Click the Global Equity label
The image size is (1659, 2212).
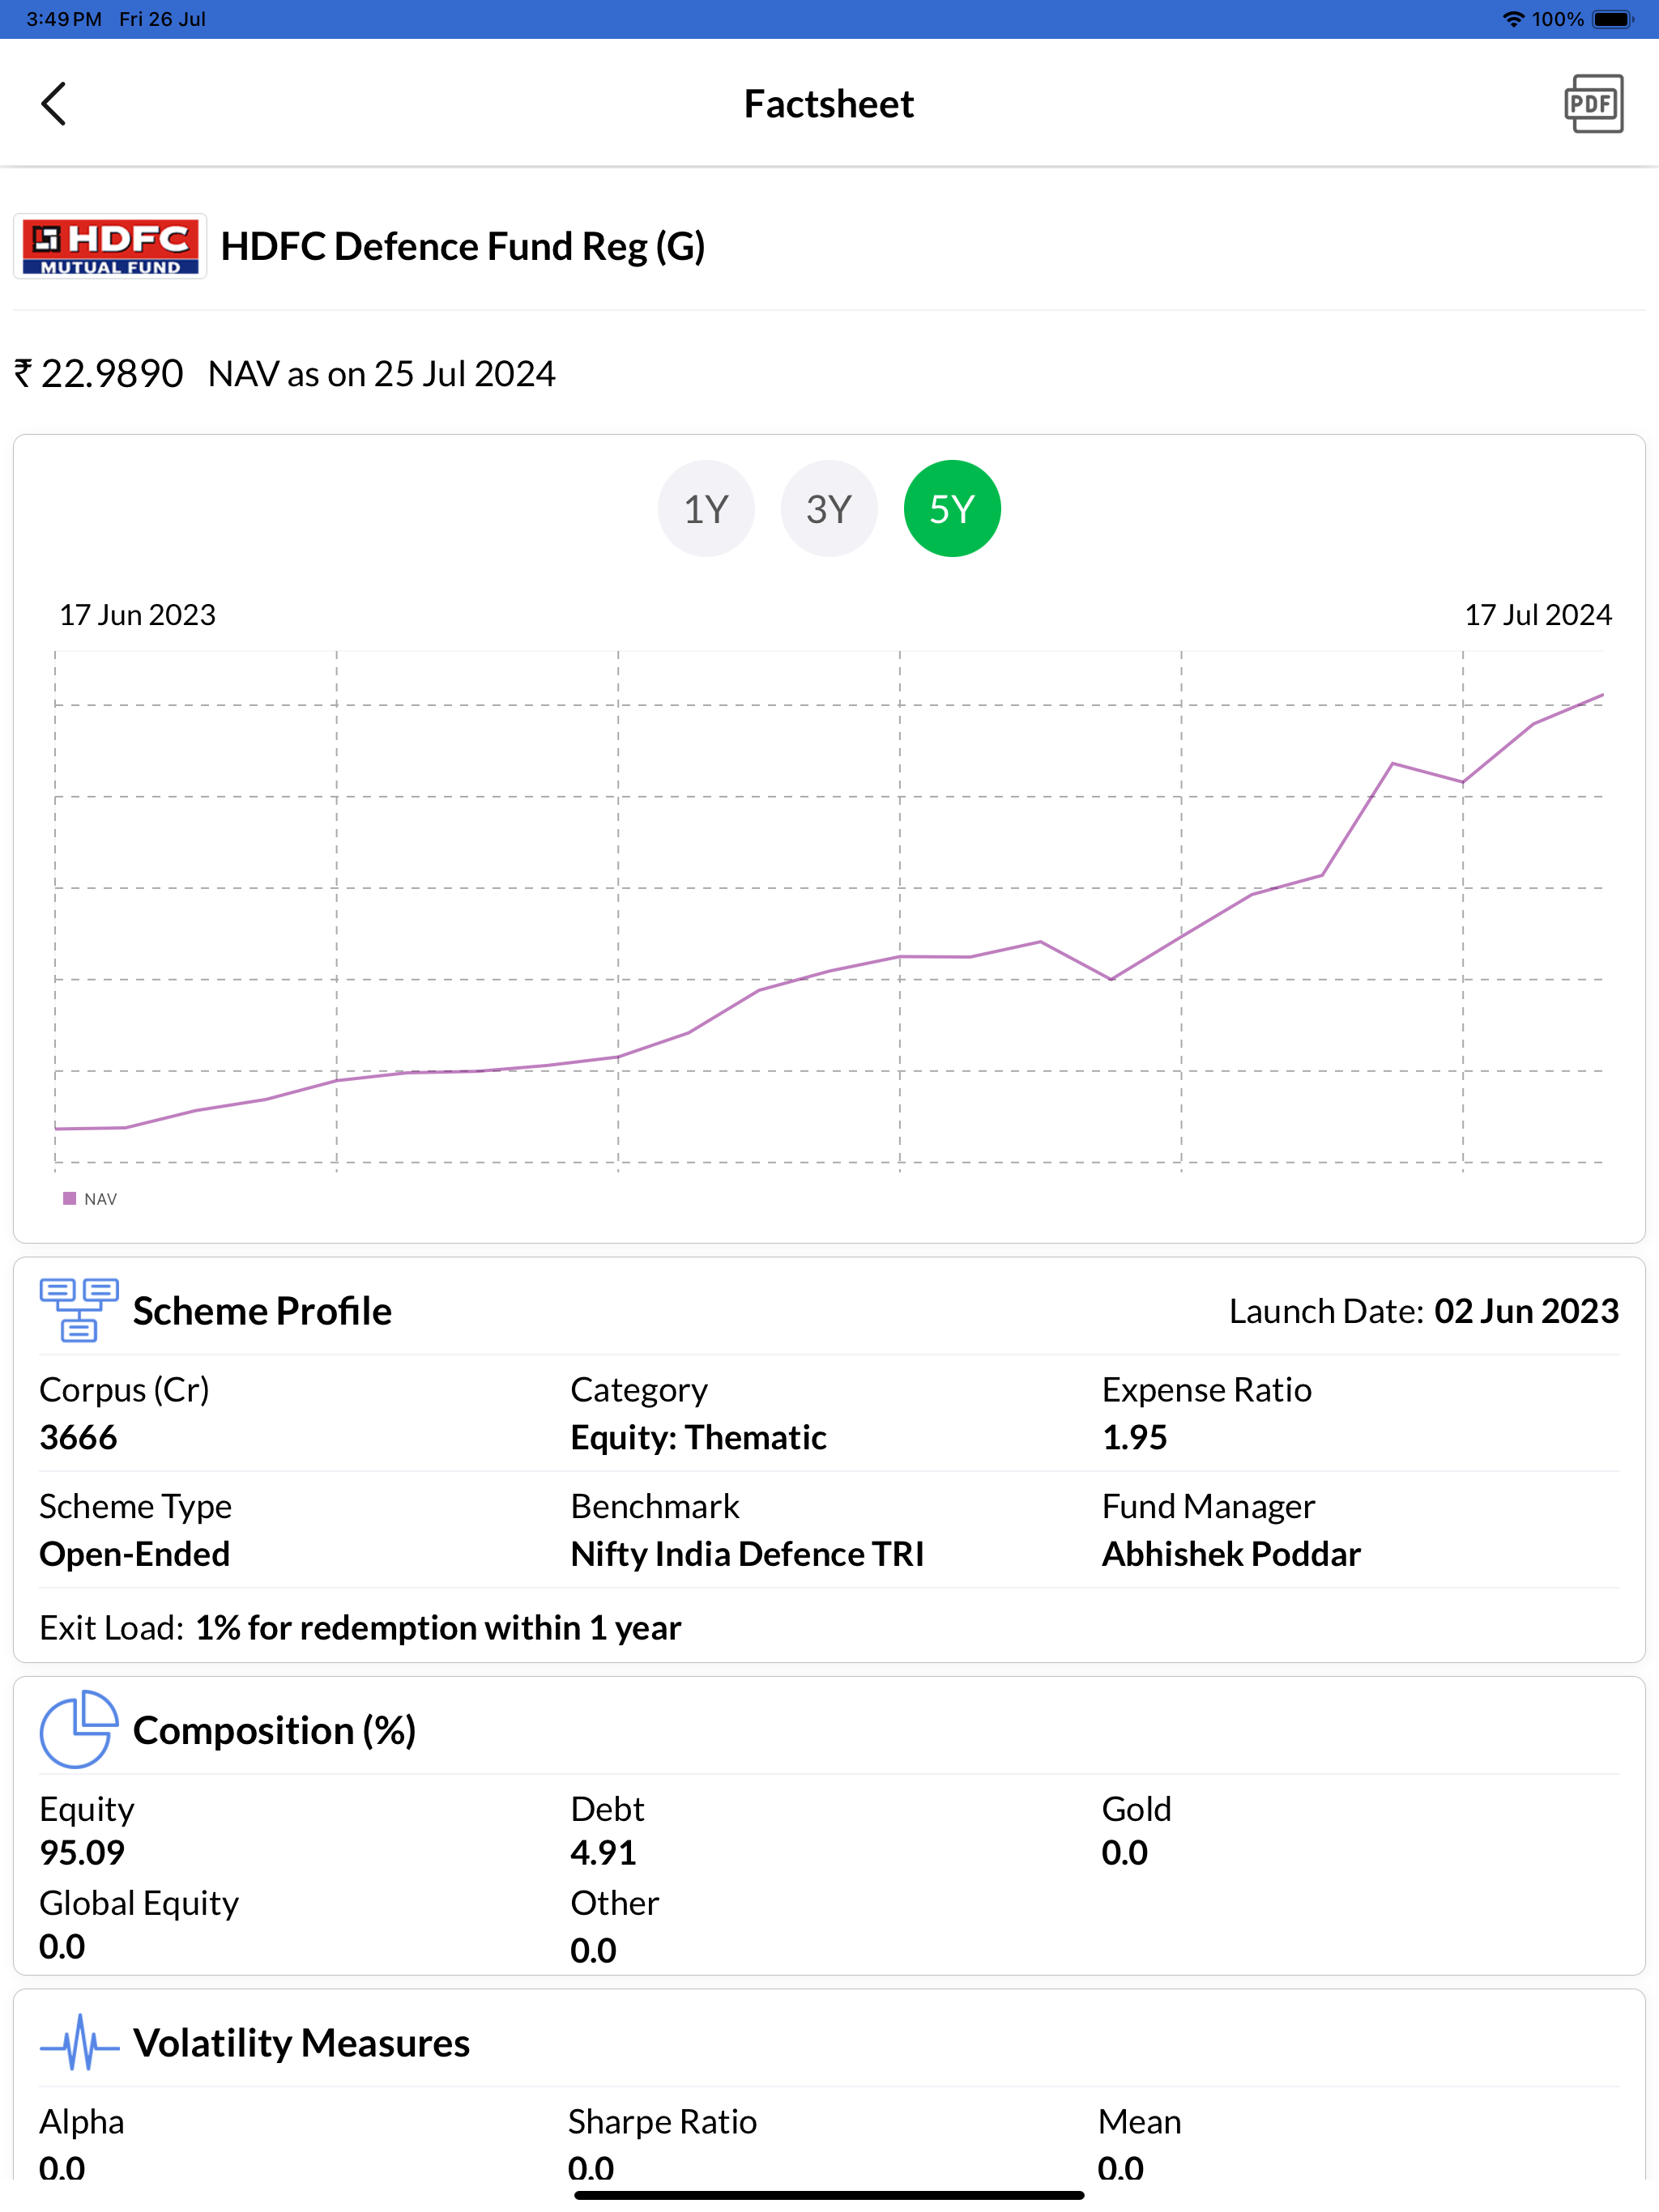(139, 1903)
